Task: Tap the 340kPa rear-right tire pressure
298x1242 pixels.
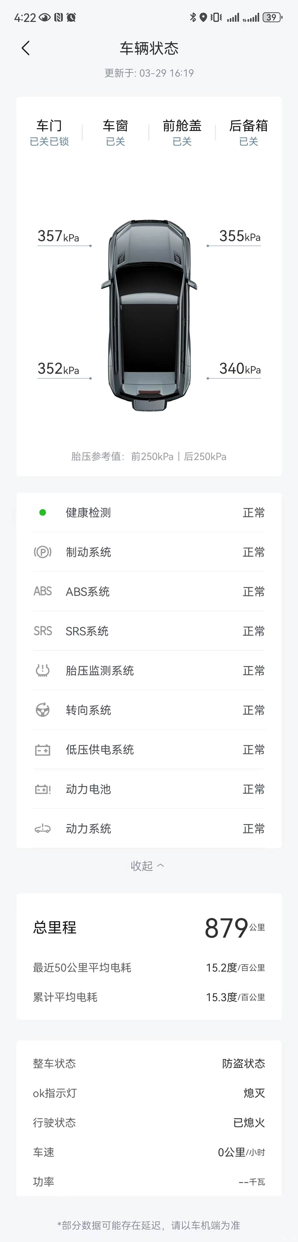Action: (240, 369)
